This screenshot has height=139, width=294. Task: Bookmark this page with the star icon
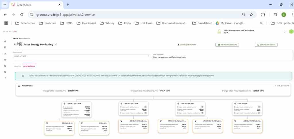(251, 15)
